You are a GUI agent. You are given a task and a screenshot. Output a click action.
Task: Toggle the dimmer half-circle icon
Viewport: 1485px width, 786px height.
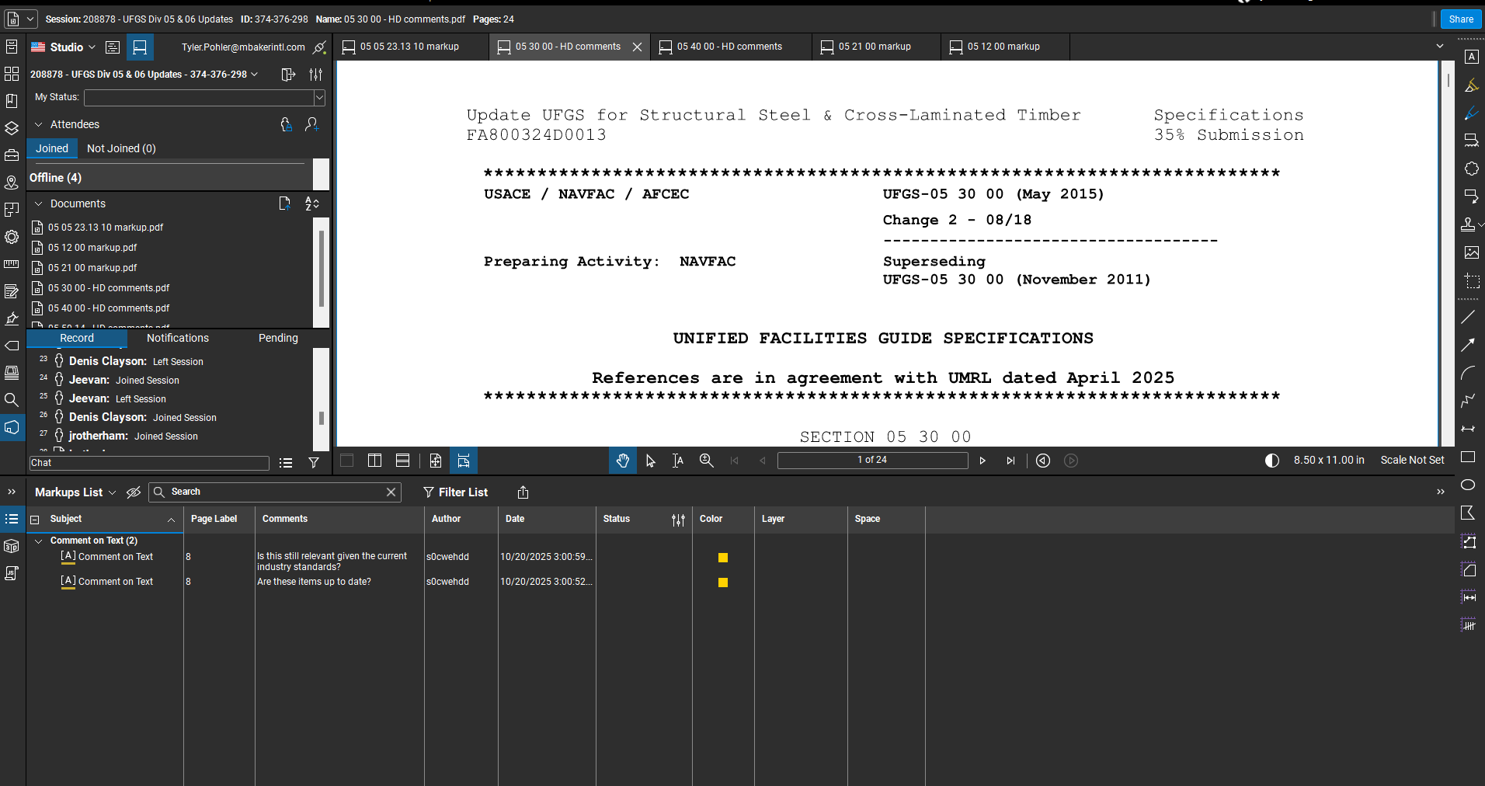point(1271,461)
